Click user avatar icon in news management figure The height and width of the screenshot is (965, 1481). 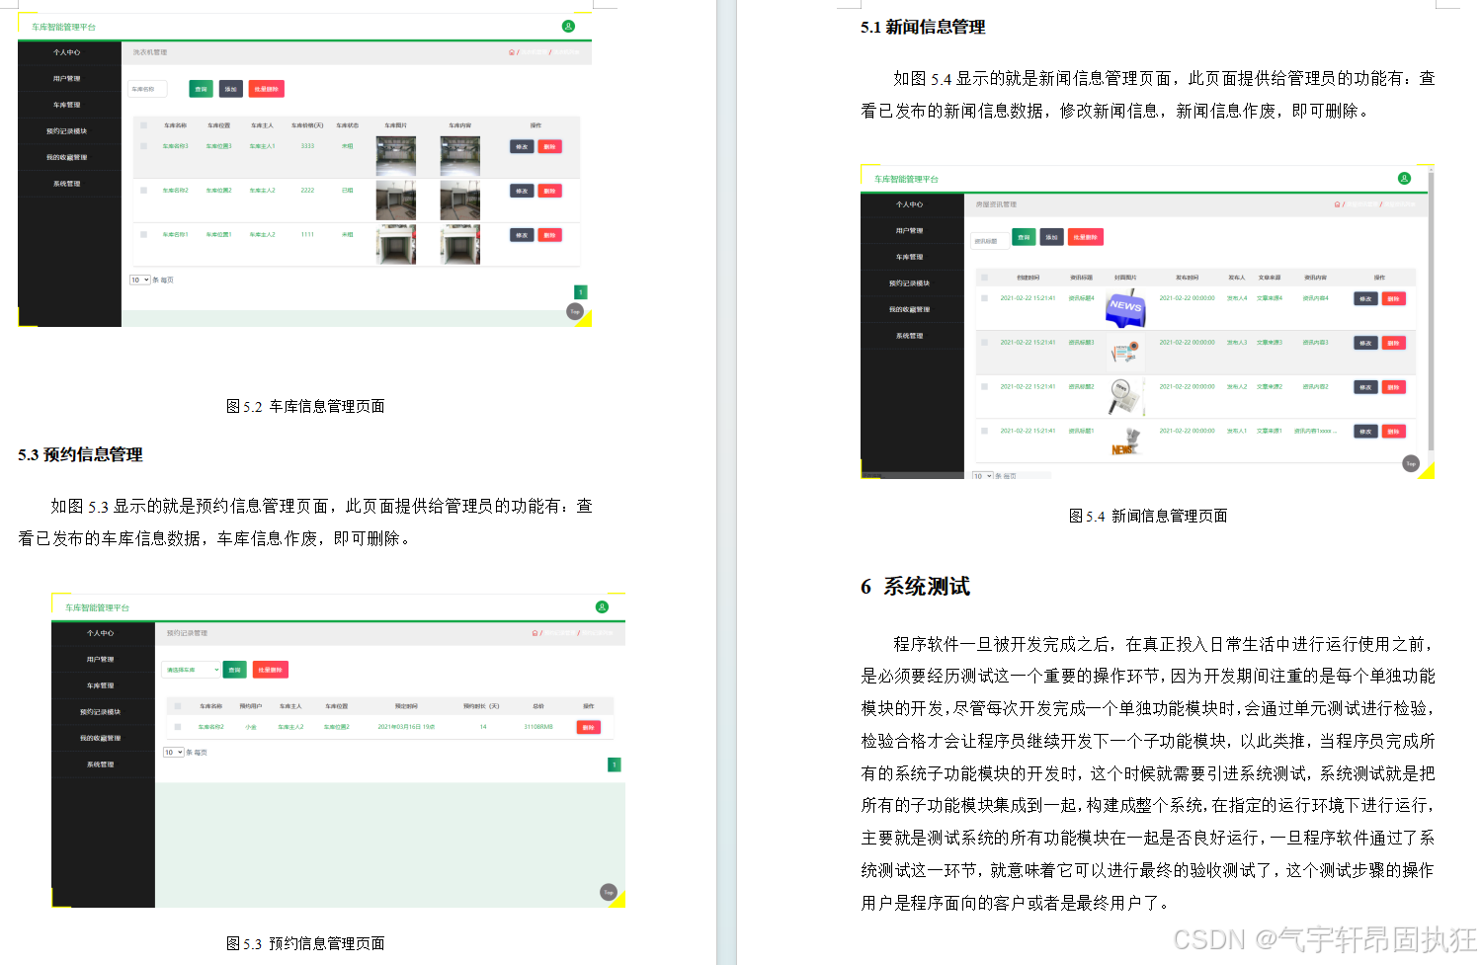(x=1404, y=179)
